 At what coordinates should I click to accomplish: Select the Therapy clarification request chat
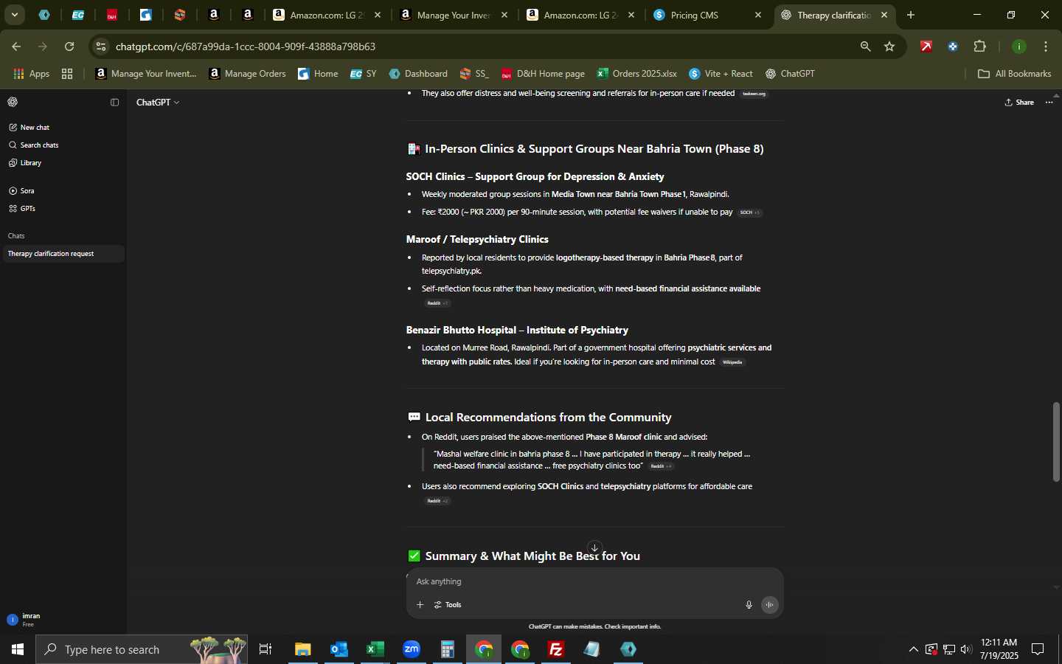click(63, 254)
